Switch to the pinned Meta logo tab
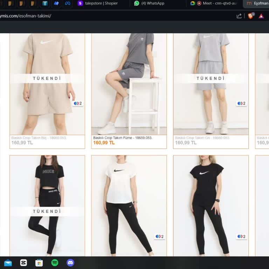This screenshot has width=269, height=269. click(x=68, y=4)
